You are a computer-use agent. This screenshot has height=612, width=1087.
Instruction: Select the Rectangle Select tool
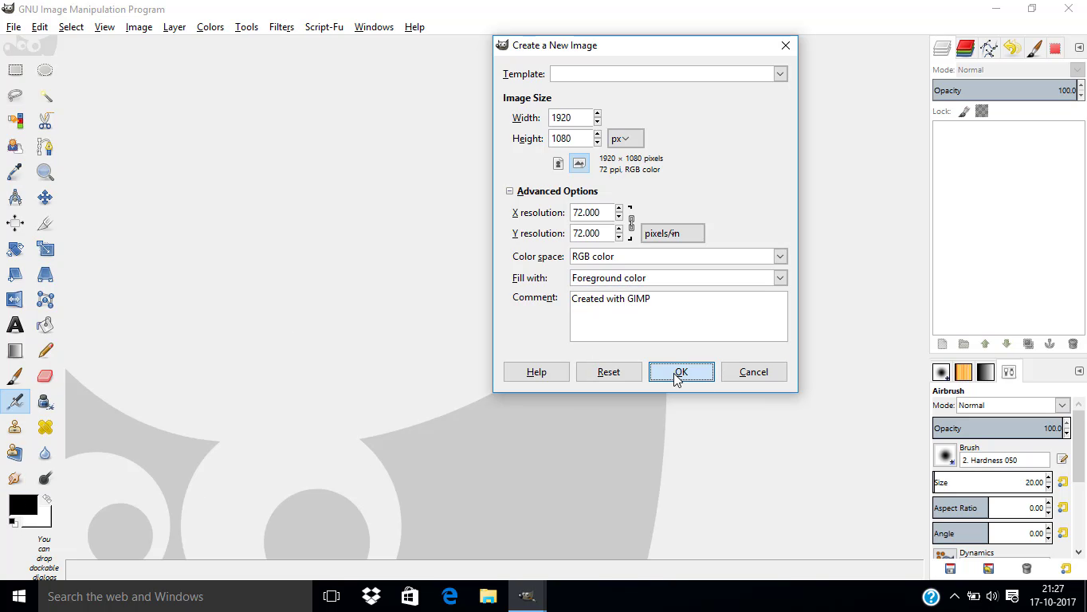pos(15,70)
